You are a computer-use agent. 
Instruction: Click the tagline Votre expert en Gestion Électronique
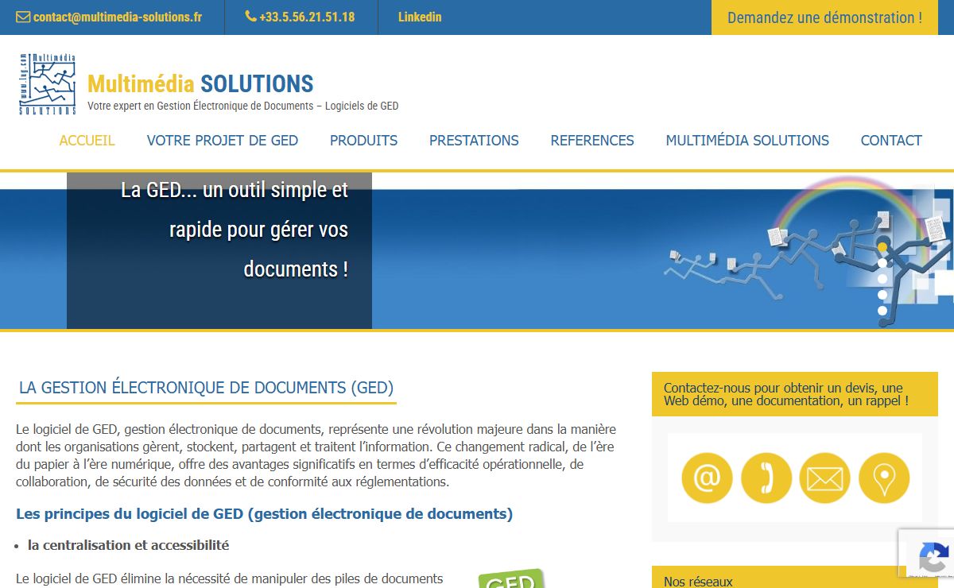click(243, 106)
